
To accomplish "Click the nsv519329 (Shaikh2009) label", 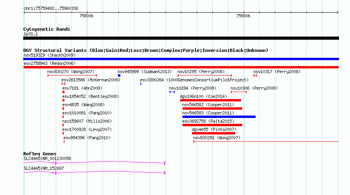I will click(50, 55).
